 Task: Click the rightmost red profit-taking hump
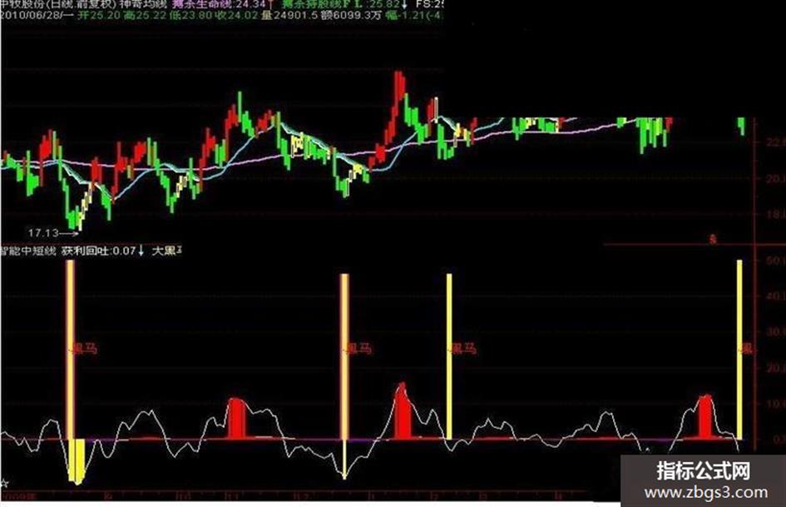[x=705, y=416]
